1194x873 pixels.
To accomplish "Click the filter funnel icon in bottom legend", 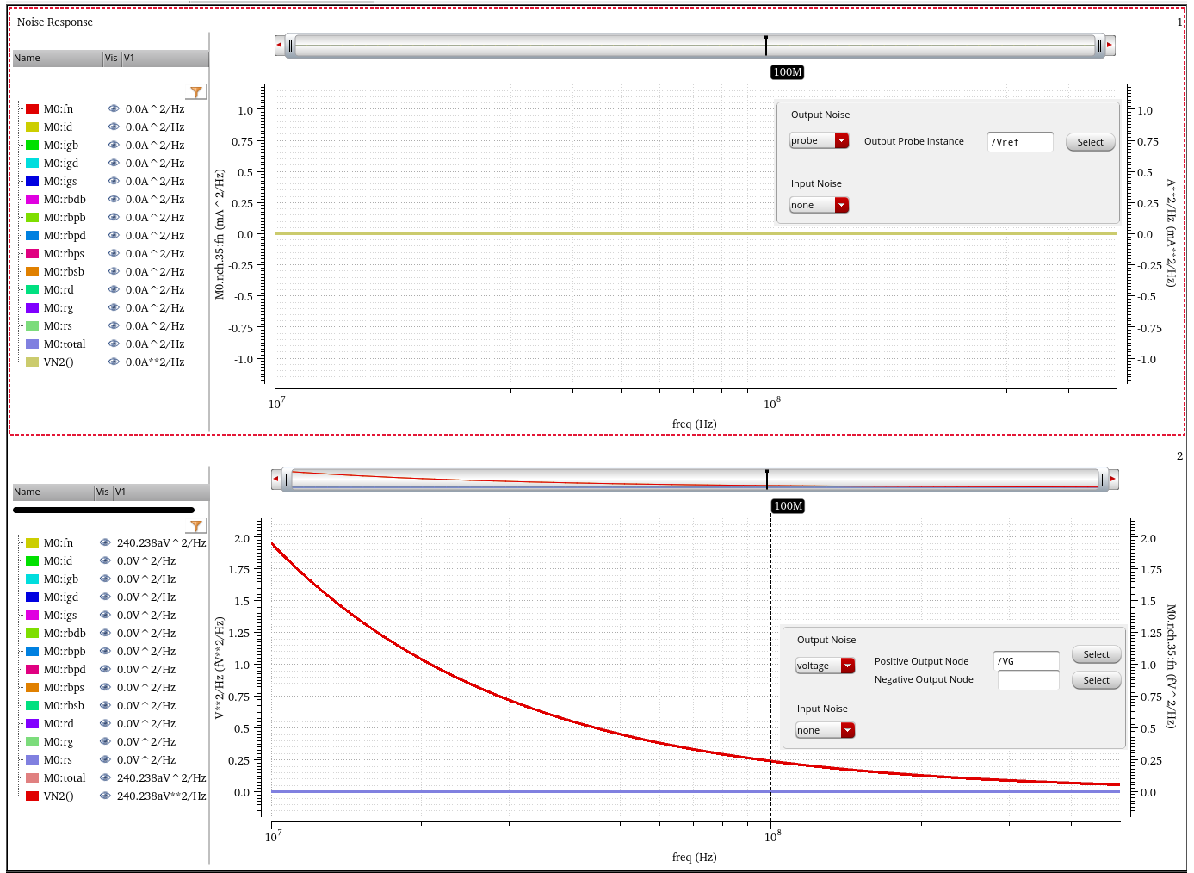I will (x=196, y=526).
